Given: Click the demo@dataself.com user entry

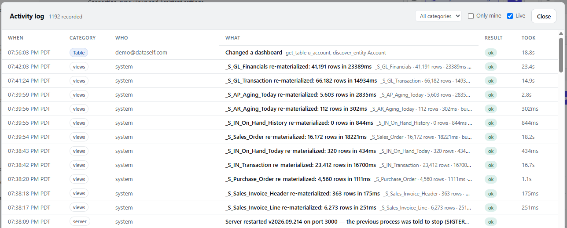Looking at the screenshot, I should click(x=141, y=53).
